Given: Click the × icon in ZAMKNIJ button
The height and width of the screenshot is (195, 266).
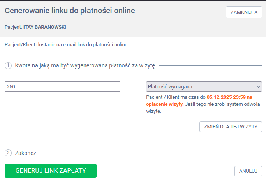Looking at the screenshot, I should point(256,12).
